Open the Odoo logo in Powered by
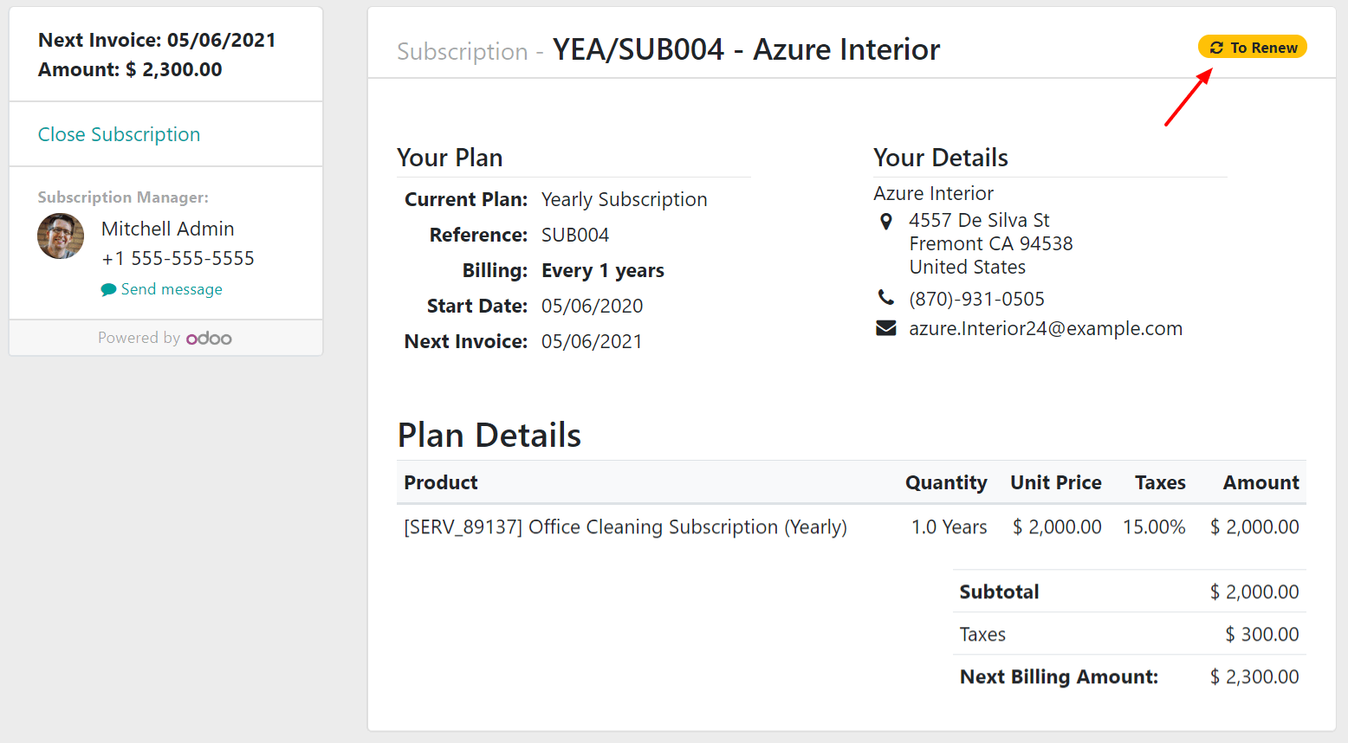The image size is (1348, 743). [x=209, y=338]
